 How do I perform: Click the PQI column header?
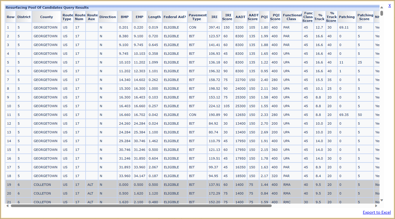click(x=264, y=17)
